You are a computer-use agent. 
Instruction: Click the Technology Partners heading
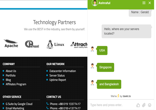54,22
